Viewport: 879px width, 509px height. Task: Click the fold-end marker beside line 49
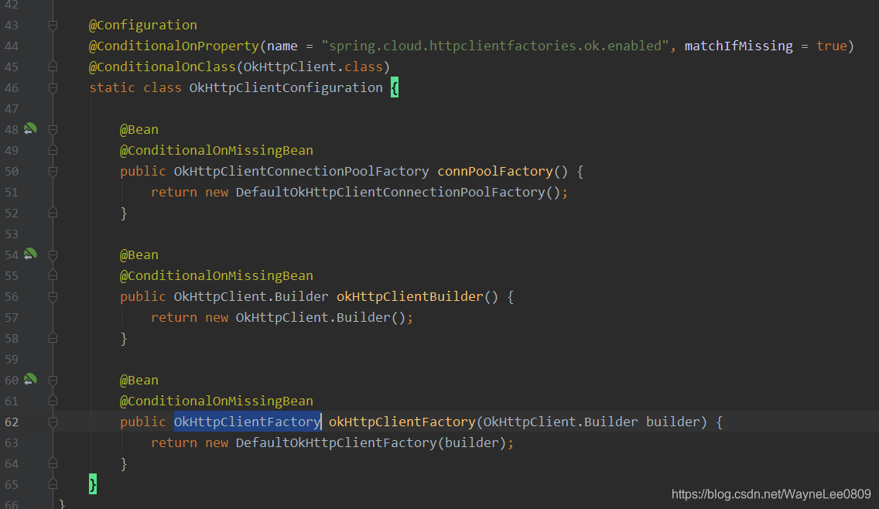pyautogui.click(x=53, y=150)
